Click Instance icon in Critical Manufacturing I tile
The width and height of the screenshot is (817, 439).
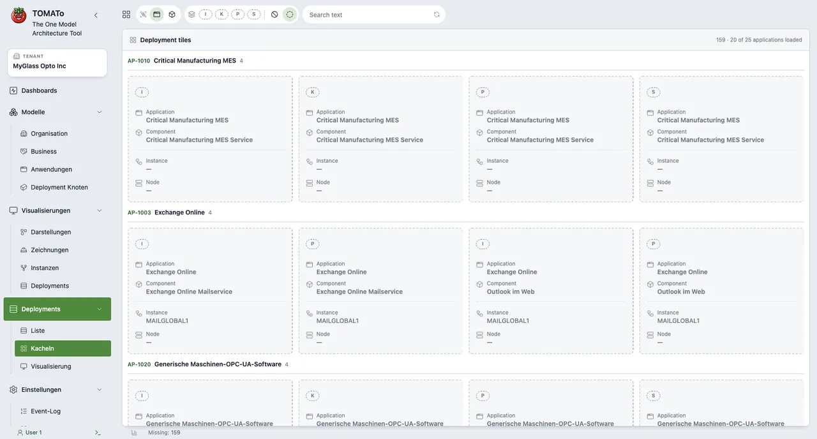[139, 162]
